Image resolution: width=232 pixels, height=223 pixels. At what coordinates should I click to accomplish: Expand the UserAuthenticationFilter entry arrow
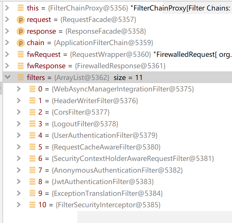(x=19, y=135)
